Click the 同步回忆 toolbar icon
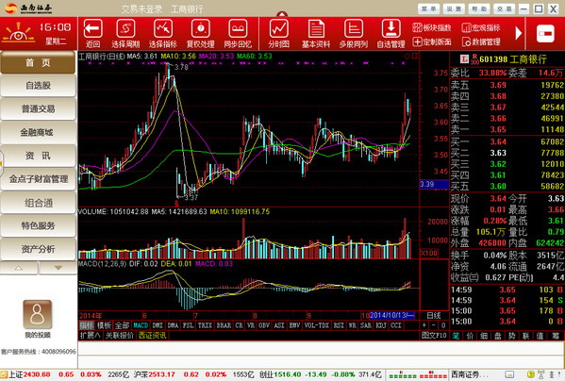The height and width of the screenshot is (381, 565). click(238, 29)
